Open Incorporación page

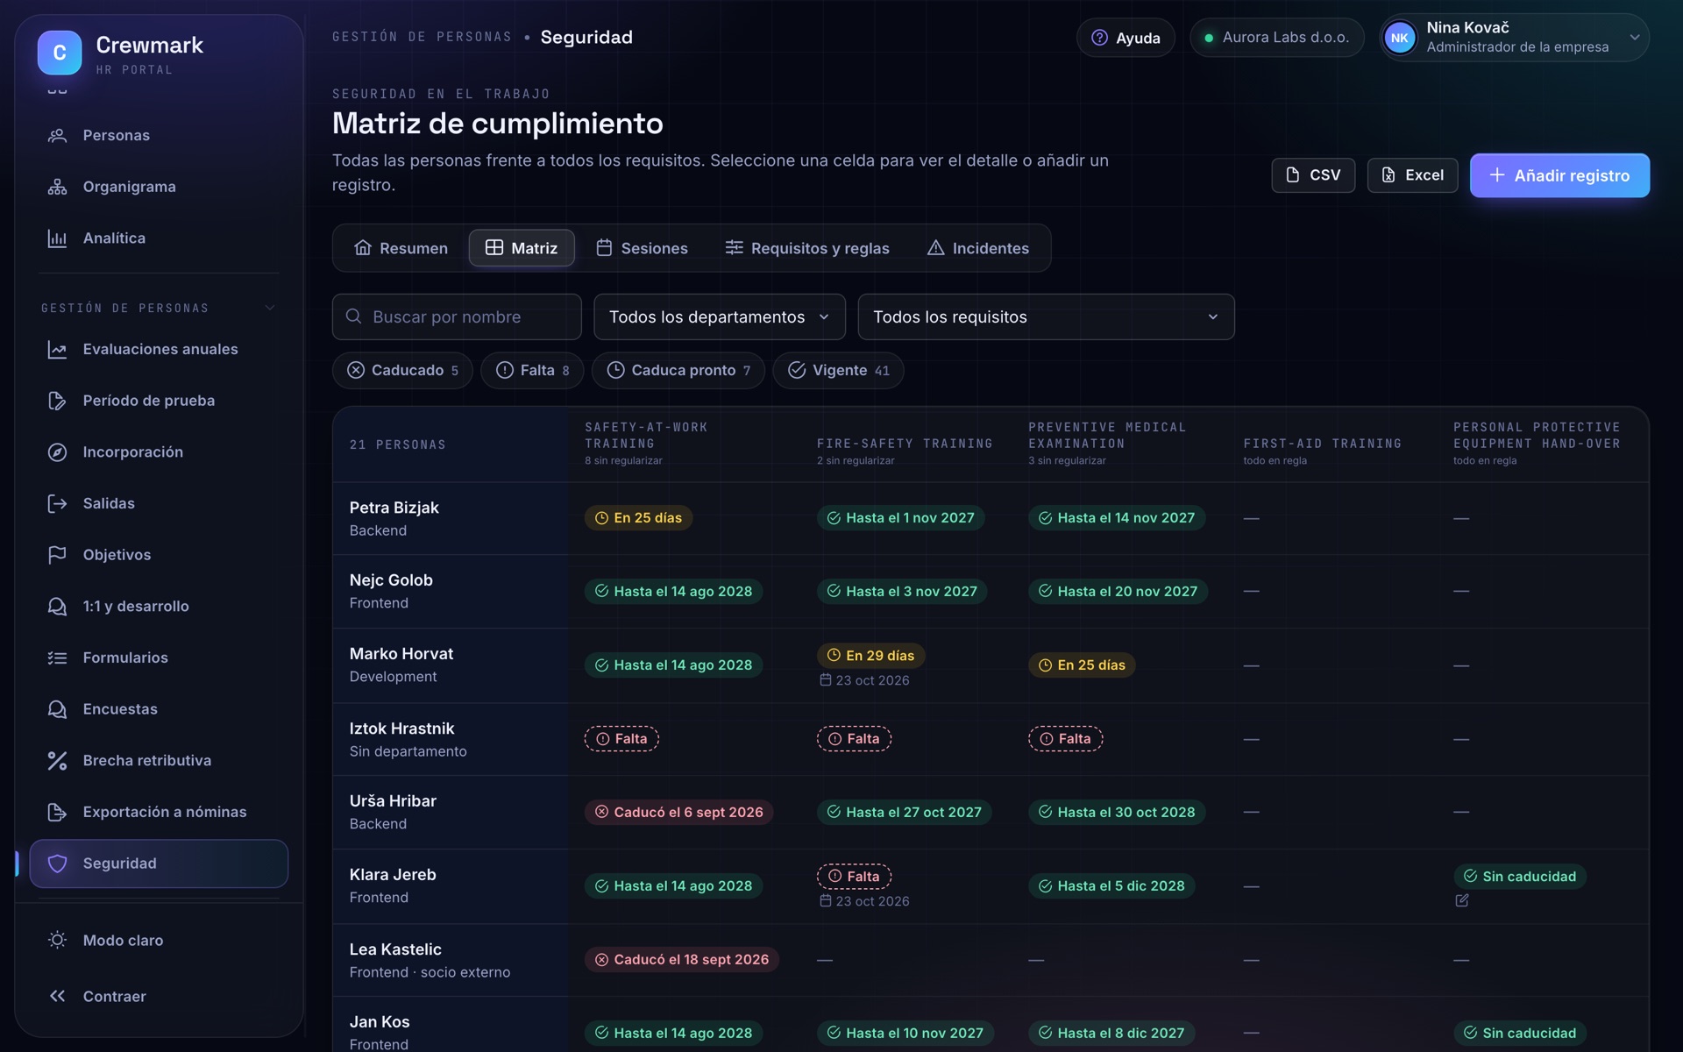[x=159, y=452]
